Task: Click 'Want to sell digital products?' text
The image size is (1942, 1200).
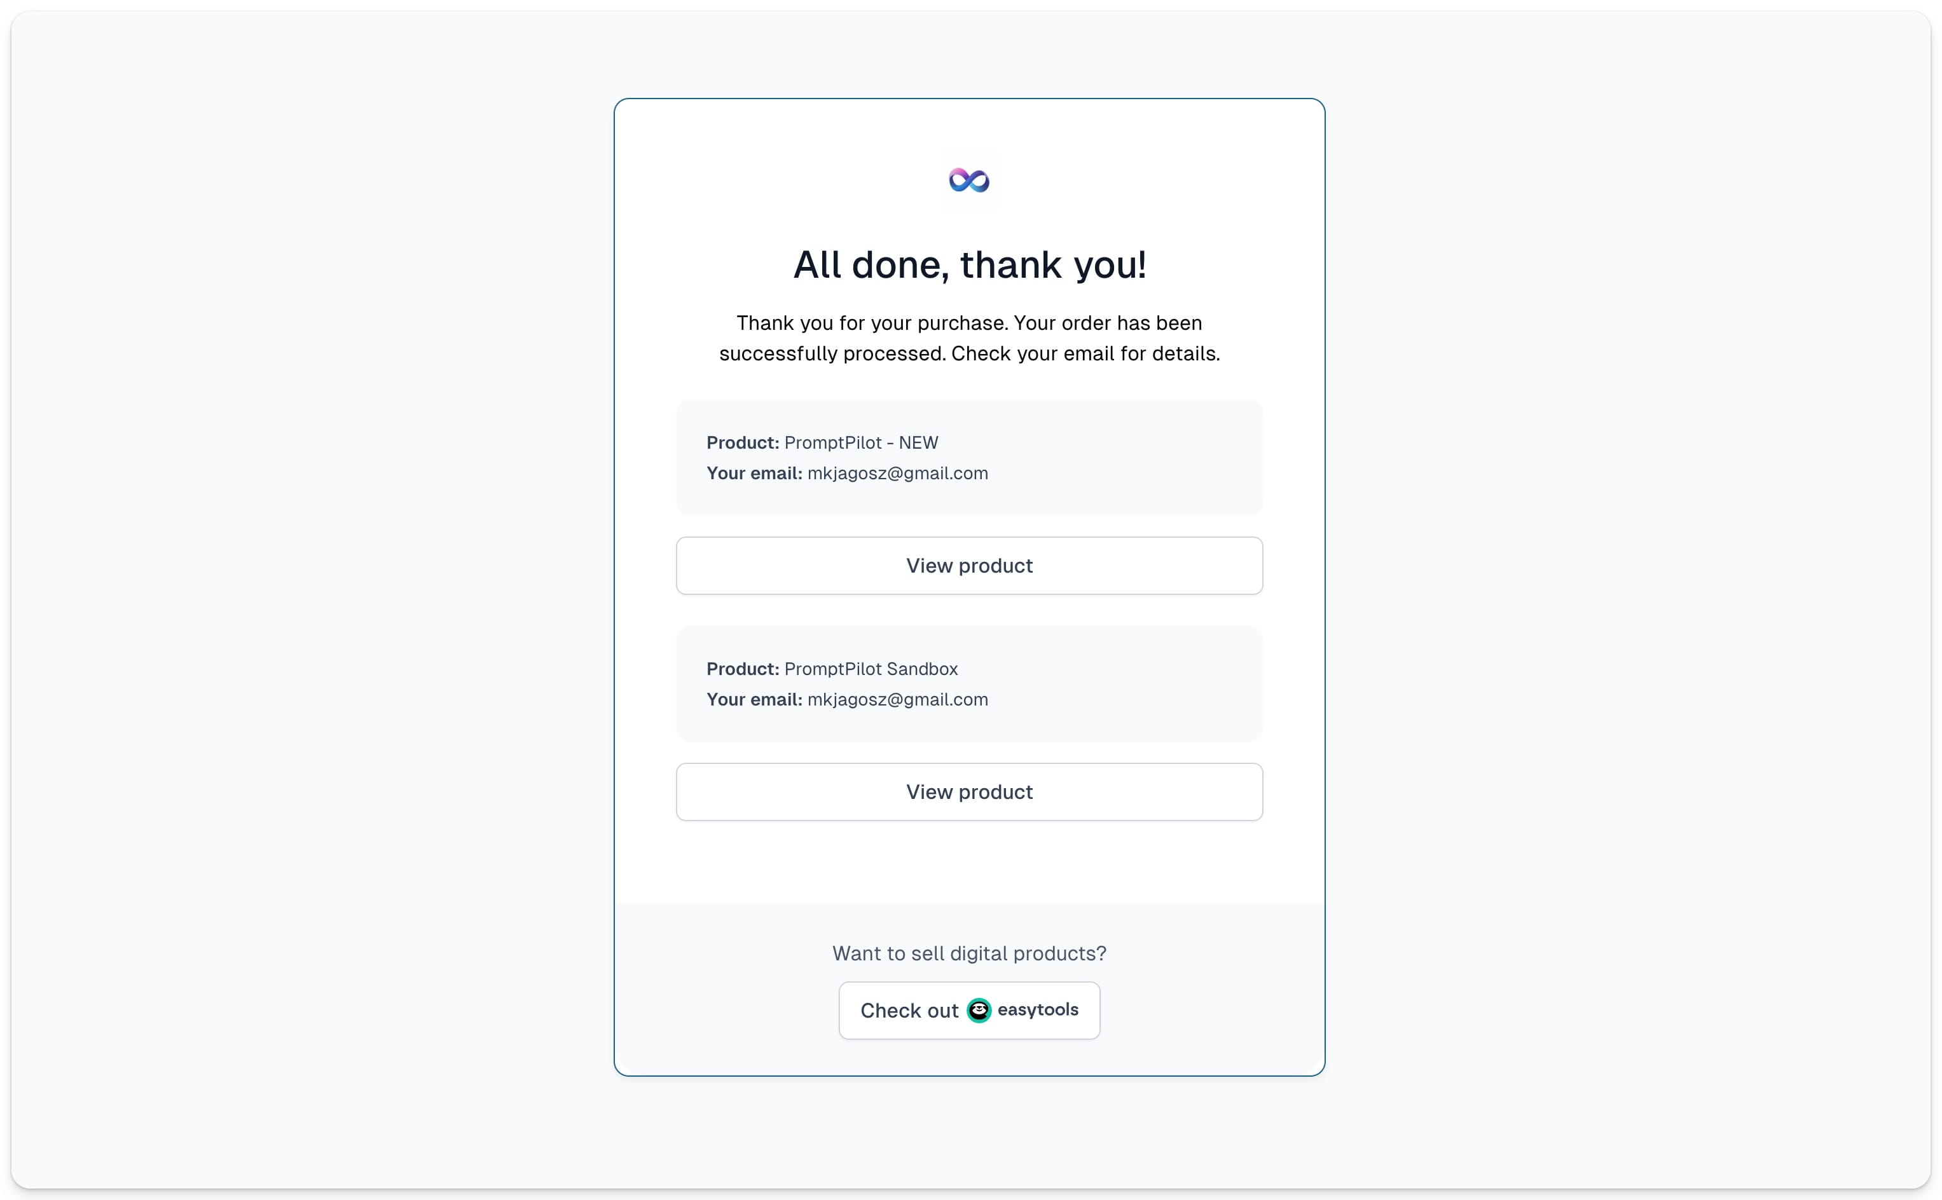Action: click(x=970, y=953)
